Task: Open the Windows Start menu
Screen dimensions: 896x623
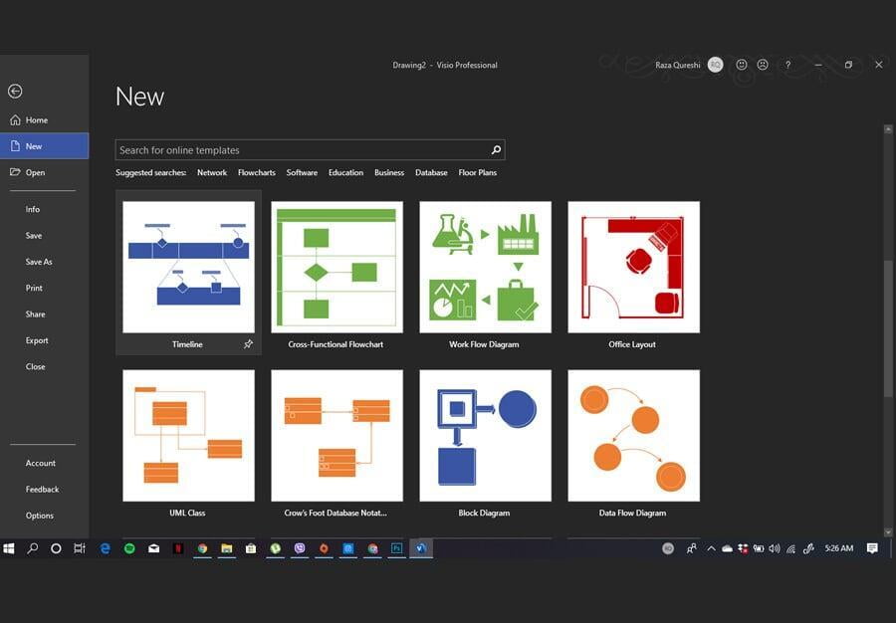Action: point(9,548)
